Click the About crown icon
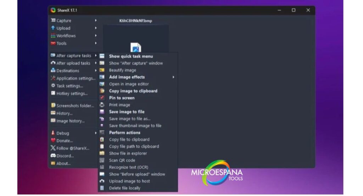Viewport: 363px width, 196px height. (x=53, y=163)
